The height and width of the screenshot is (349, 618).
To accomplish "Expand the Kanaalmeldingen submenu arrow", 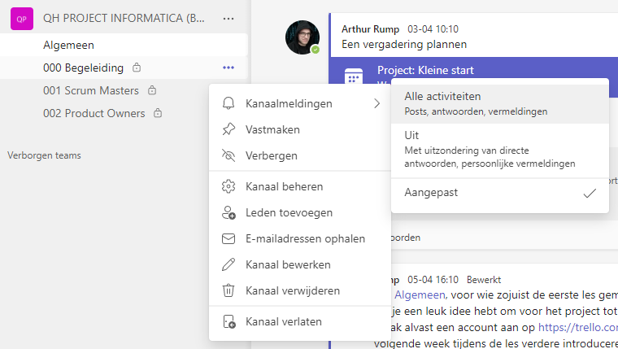I will [x=376, y=103].
